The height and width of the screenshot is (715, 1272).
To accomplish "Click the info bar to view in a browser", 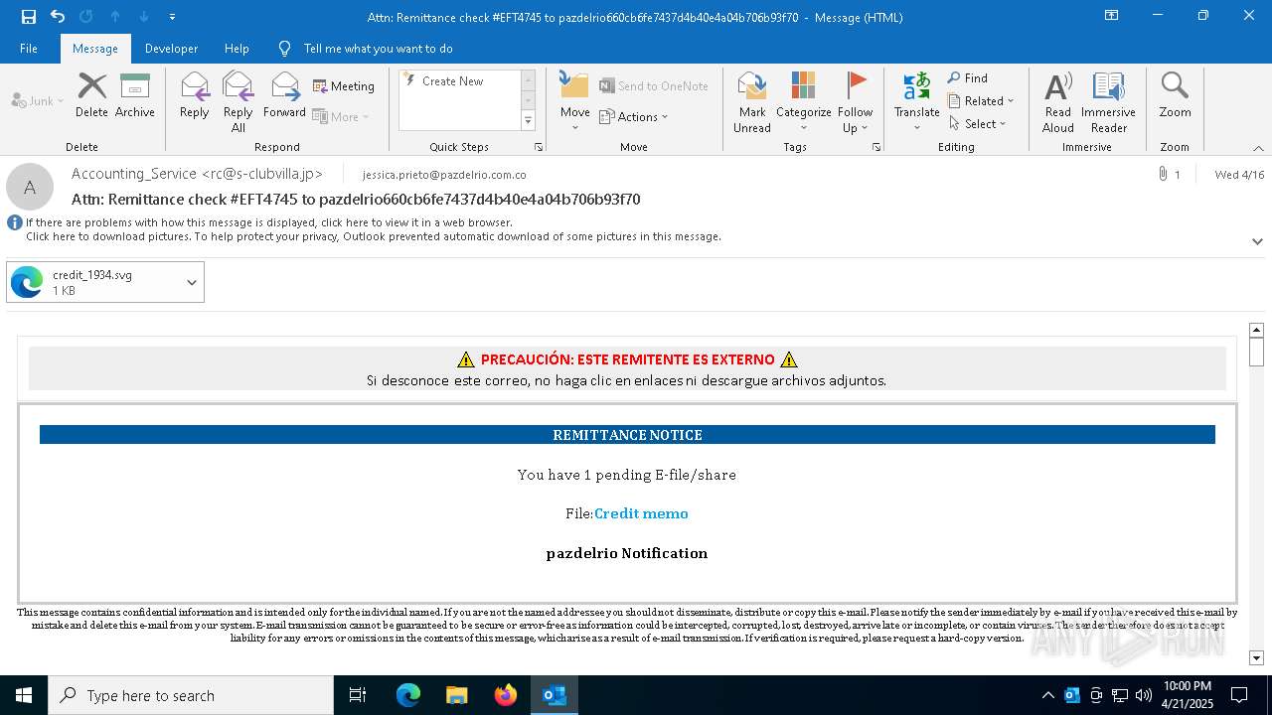I will (269, 222).
